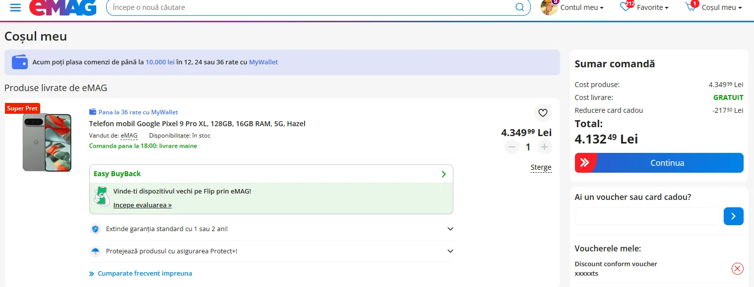
Task: Open the account avatar picture
Action: point(549,7)
